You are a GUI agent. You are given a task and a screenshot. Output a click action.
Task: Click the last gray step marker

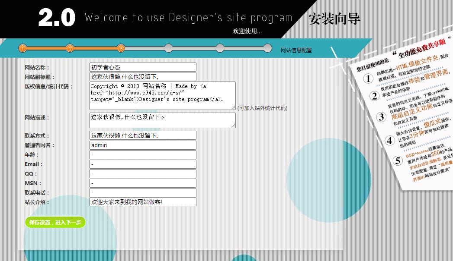(267, 48)
